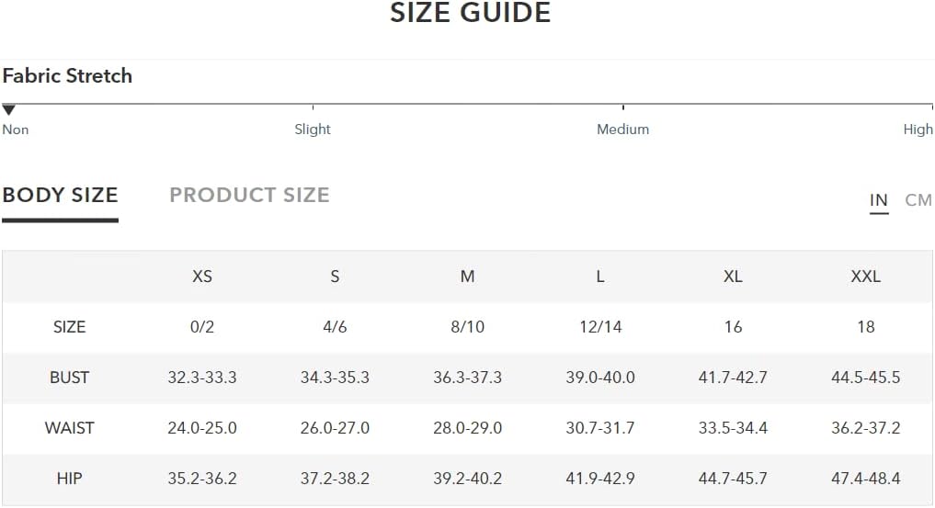Click the Slight stretch label

point(313,130)
